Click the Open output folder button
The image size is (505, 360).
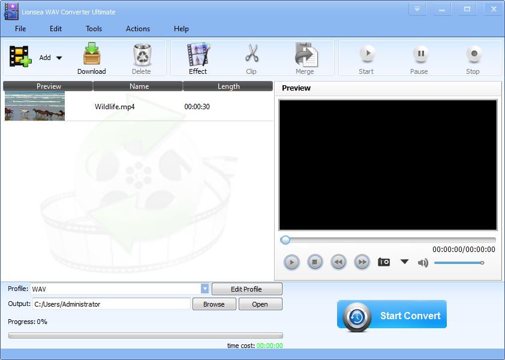[260, 304]
